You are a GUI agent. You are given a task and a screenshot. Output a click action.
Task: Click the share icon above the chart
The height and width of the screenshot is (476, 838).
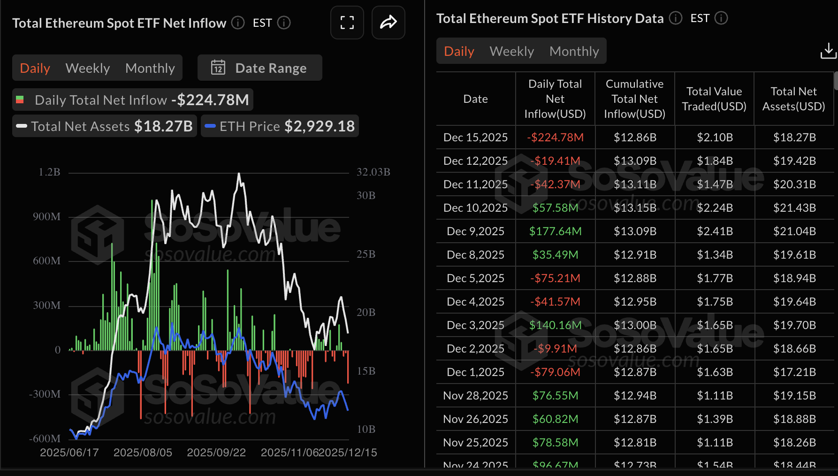388,23
